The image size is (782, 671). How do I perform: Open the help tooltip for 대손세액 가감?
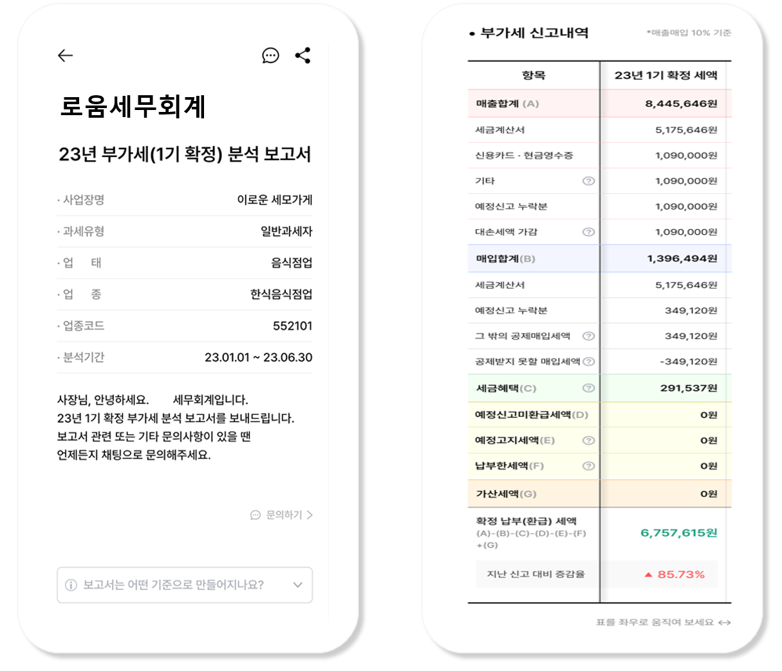[x=588, y=232]
